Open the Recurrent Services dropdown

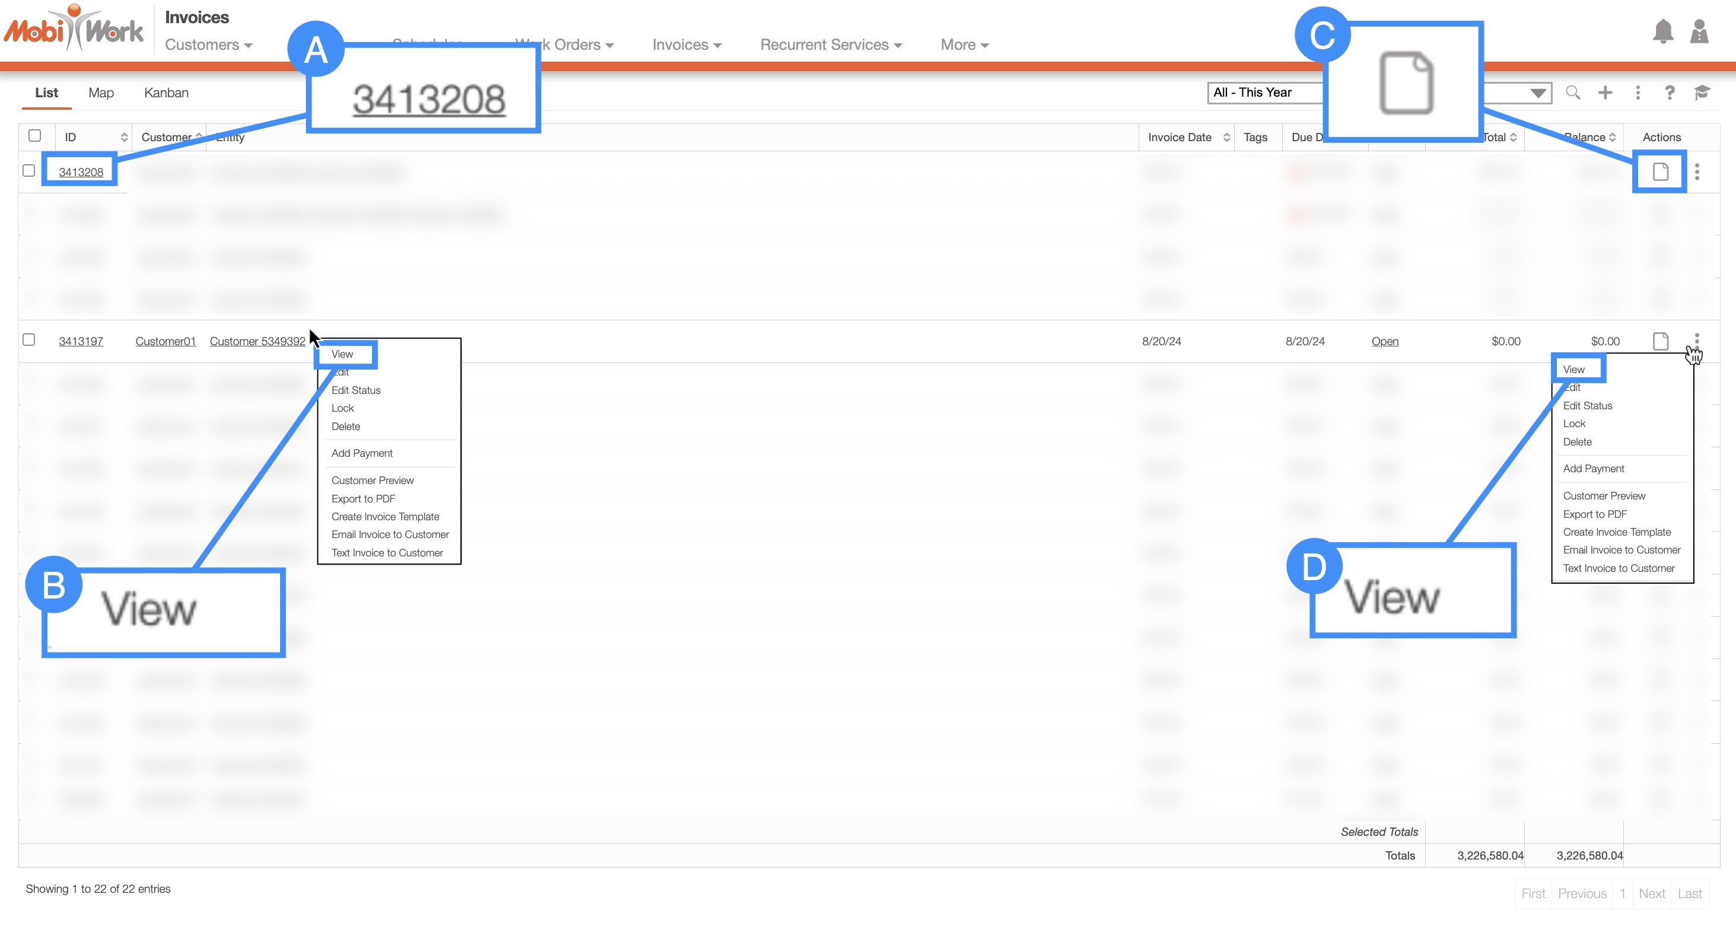[x=830, y=44]
